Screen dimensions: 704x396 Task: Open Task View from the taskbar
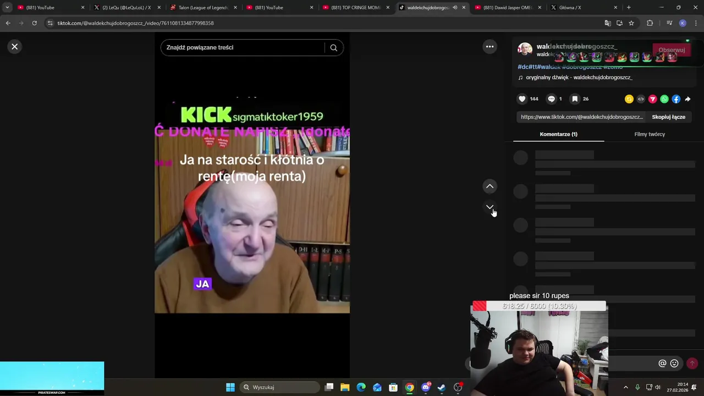tap(329, 387)
